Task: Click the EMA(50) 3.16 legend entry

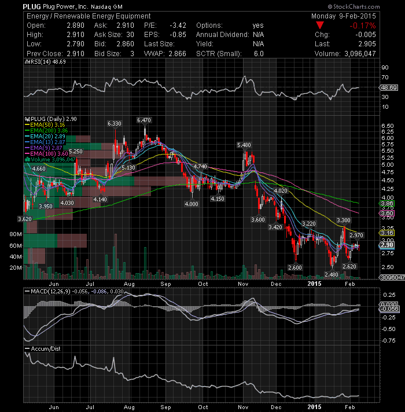Action: [45, 125]
